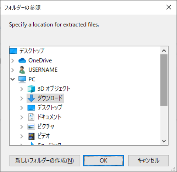Select the デスクトップ folder under PC
The image size is (177, 172).
50,108
